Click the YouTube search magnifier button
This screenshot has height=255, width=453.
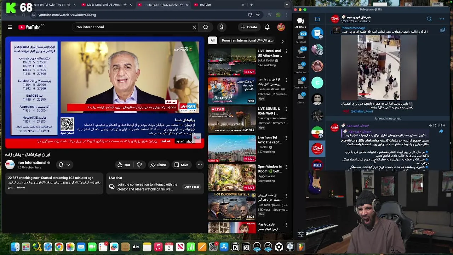coord(206,27)
